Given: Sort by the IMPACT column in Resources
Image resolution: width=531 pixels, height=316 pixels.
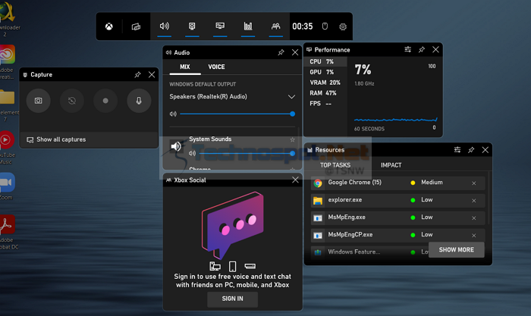Looking at the screenshot, I should [x=391, y=165].
